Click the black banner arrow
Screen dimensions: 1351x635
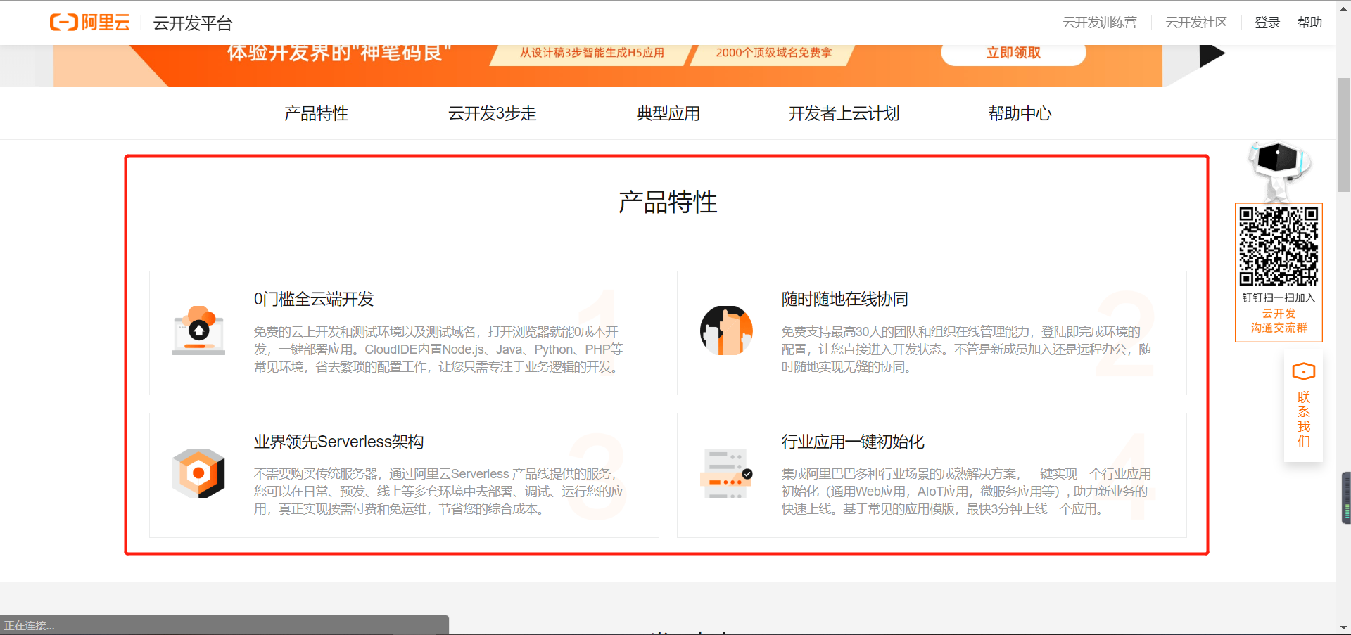(1212, 55)
